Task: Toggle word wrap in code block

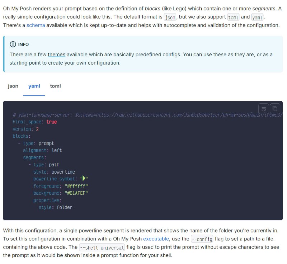Action: tap(264, 109)
